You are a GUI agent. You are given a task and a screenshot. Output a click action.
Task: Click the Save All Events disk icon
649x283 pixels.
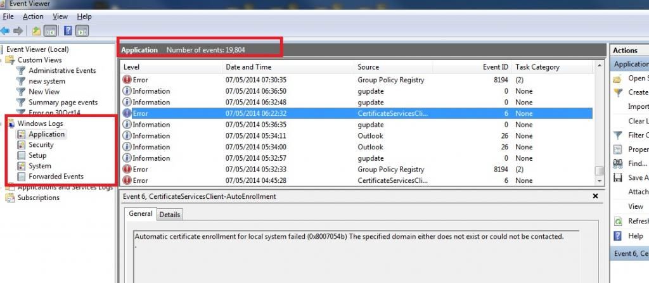[617, 177]
